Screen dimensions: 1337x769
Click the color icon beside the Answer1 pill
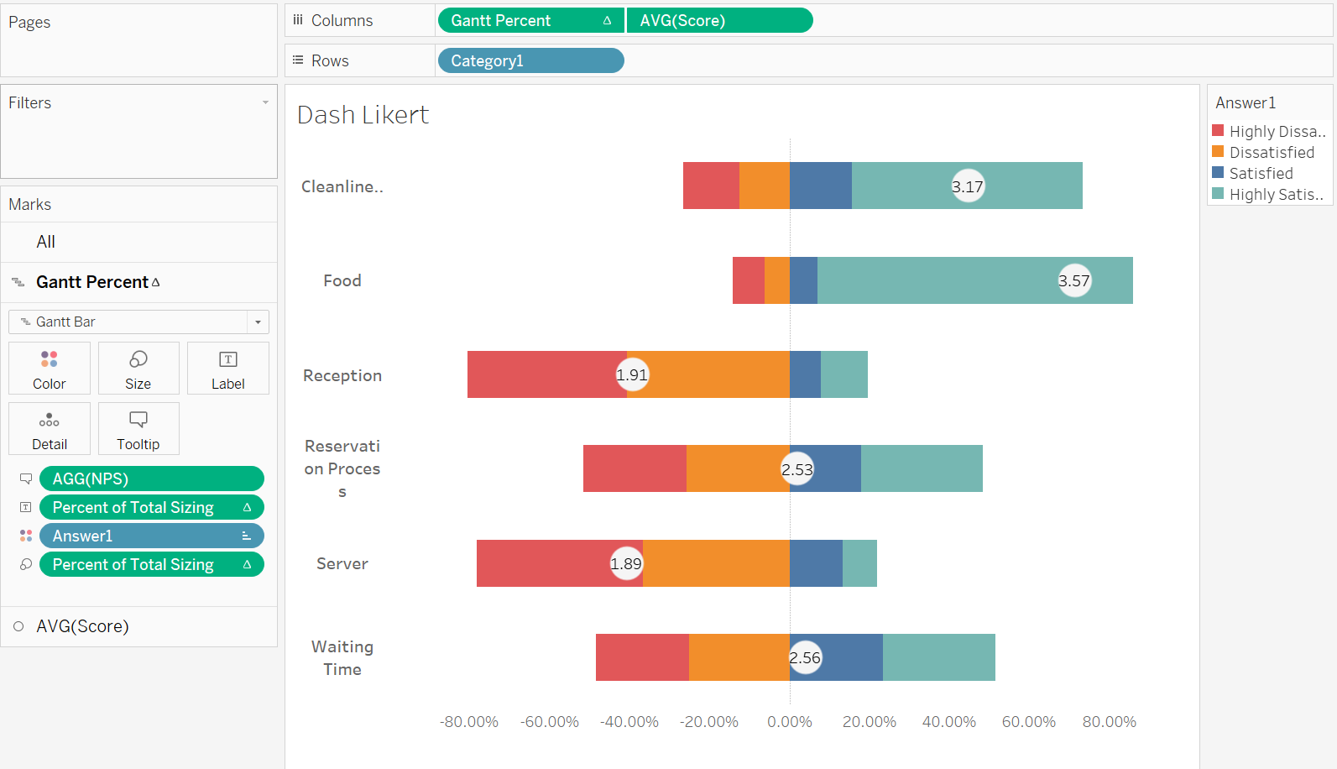(25, 535)
